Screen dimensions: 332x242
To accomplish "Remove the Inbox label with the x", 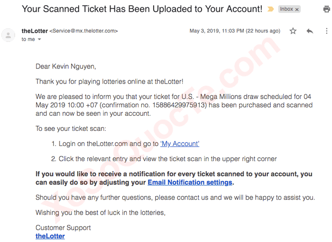I will pos(297,9).
